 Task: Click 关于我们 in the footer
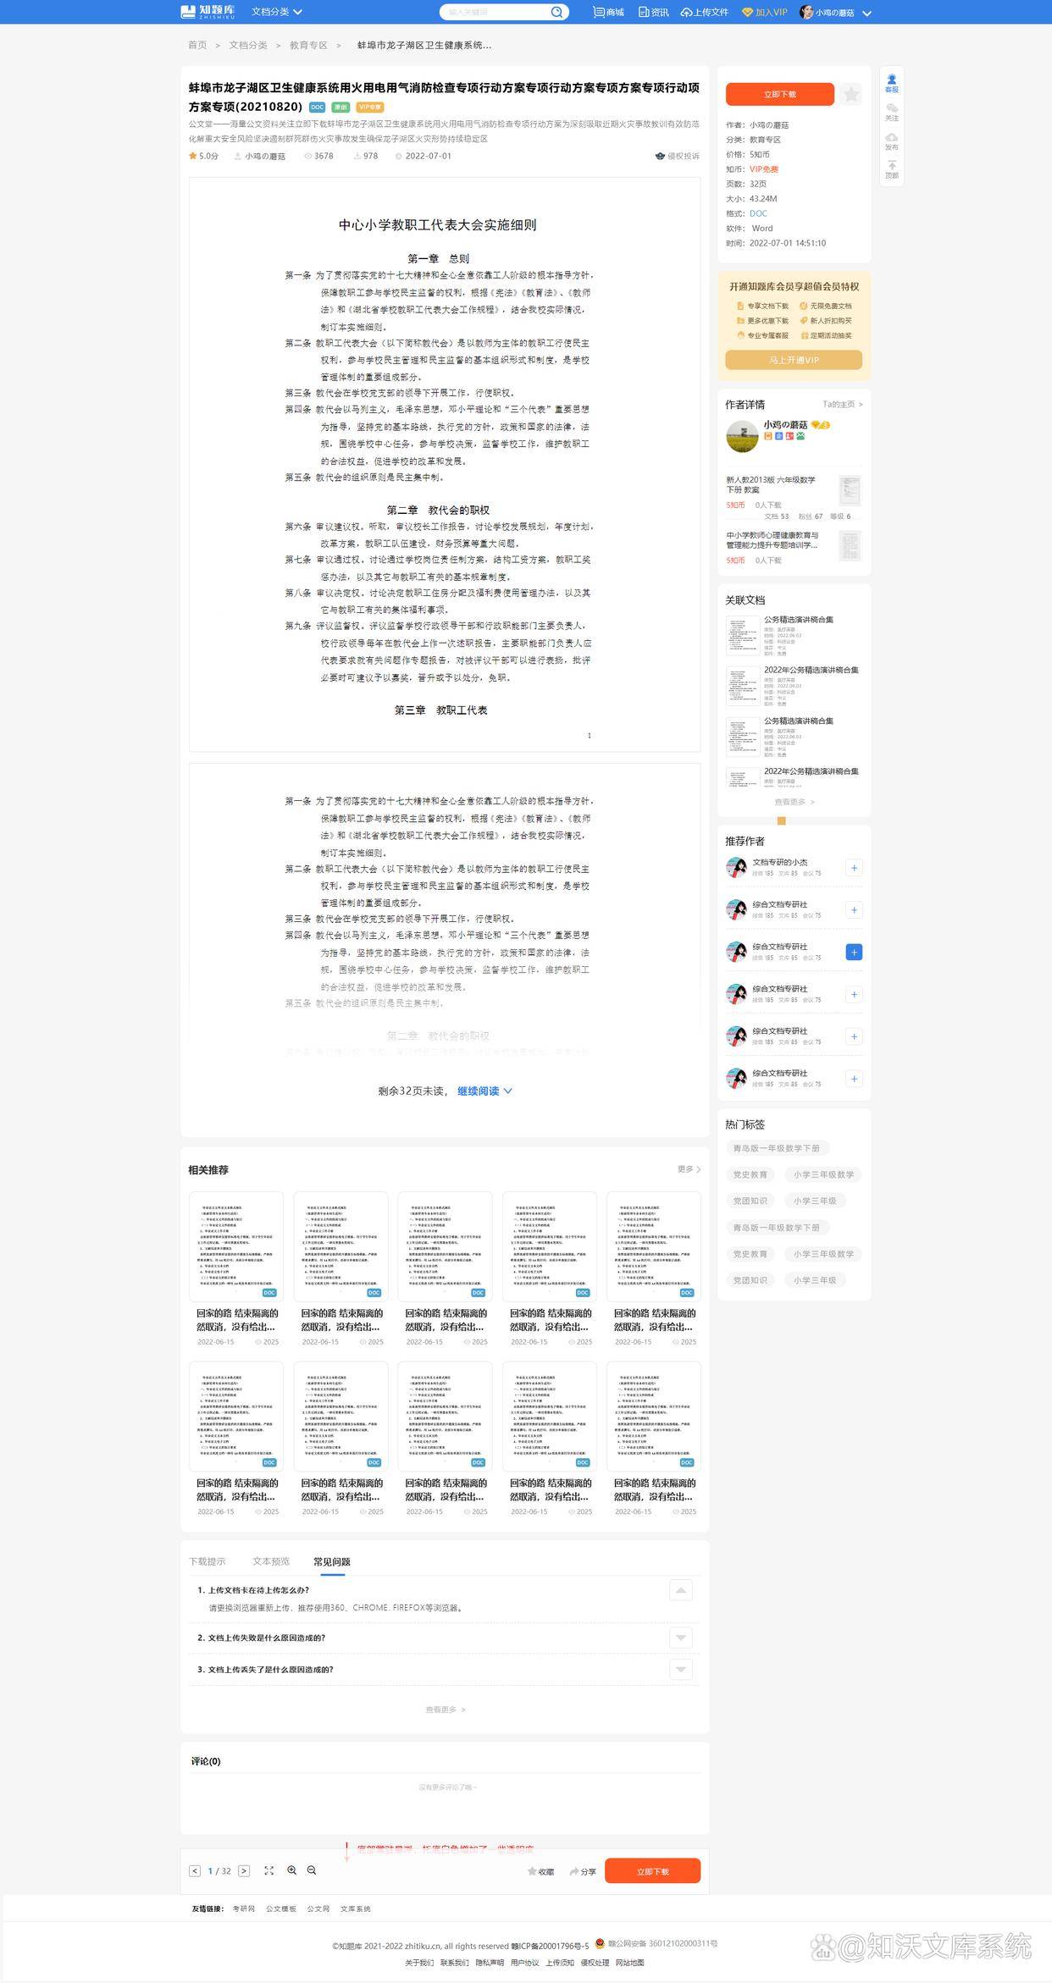coord(419,1963)
